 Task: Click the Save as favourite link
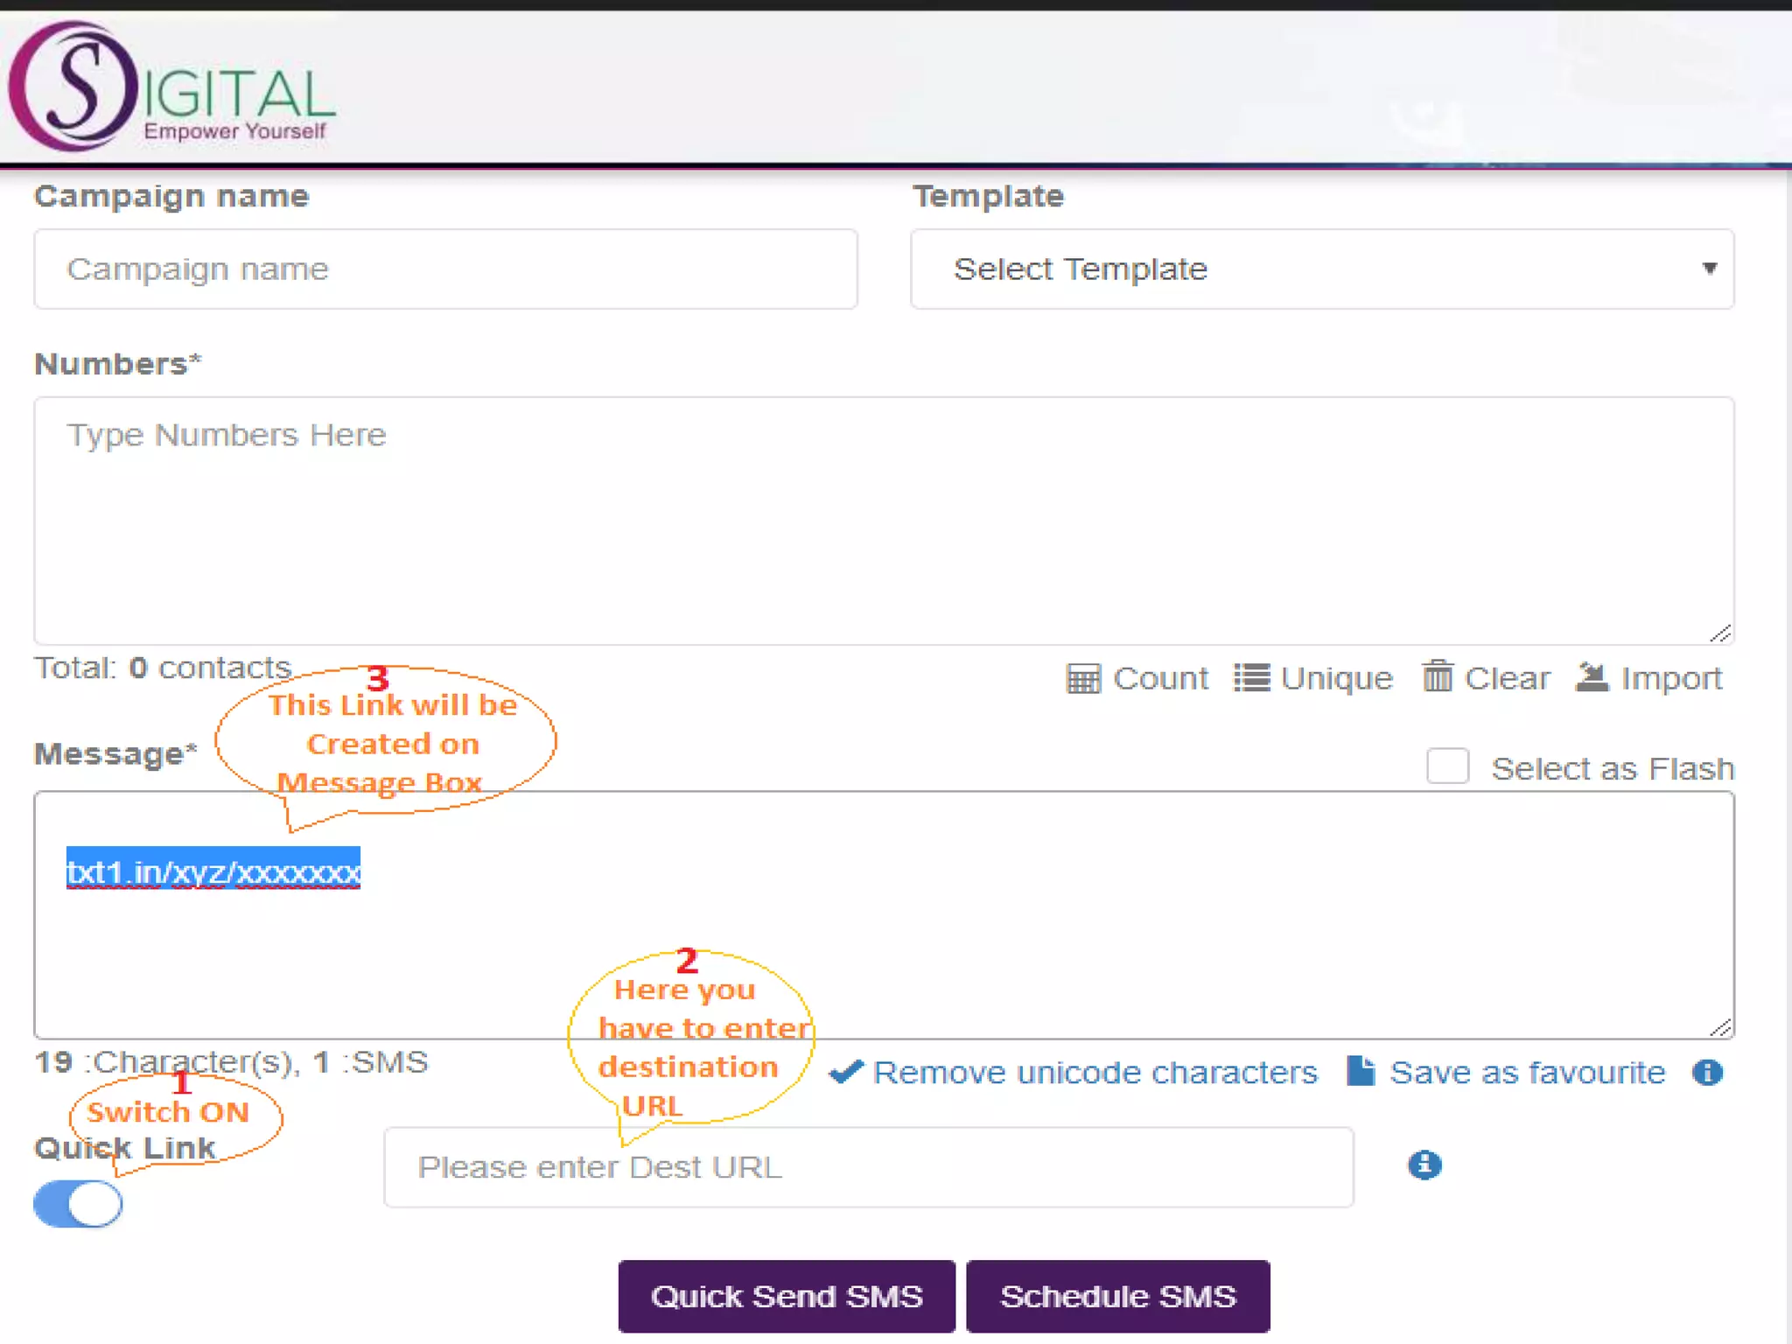[x=1527, y=1073]
